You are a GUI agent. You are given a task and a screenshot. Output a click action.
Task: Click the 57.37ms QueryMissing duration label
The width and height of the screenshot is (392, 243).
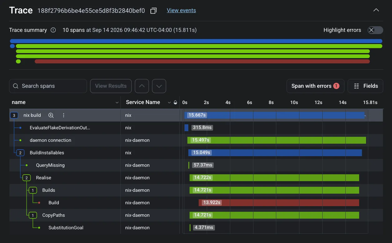click(x=203, y=165)
